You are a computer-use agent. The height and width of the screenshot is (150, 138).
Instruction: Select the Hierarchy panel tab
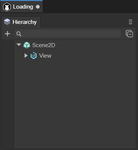21,22
